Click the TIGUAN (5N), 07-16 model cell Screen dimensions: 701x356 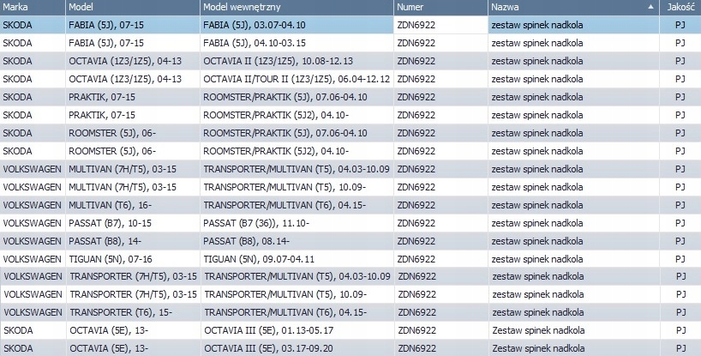tap(110, 259)
